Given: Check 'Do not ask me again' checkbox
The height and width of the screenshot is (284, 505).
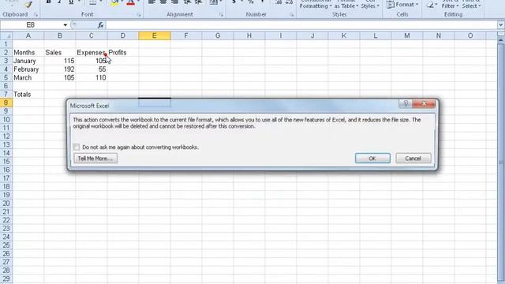Looking at the screenshot, I should pos(77,148).
